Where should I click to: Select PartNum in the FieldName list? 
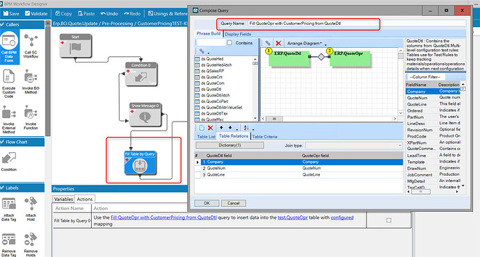[415, 117]
